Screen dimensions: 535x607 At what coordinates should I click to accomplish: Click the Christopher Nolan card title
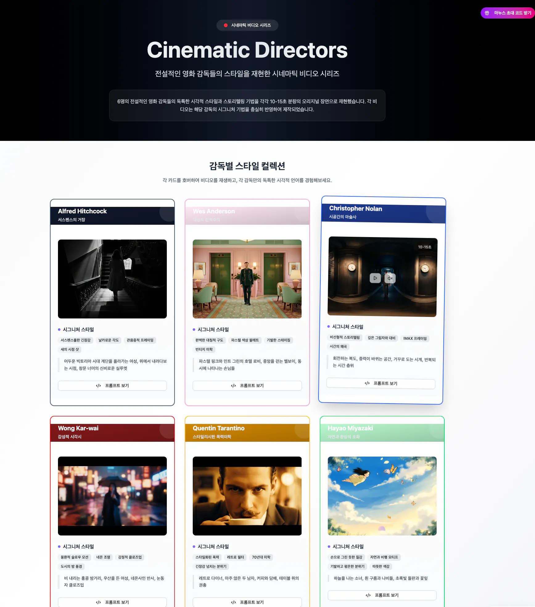(356, 208)
